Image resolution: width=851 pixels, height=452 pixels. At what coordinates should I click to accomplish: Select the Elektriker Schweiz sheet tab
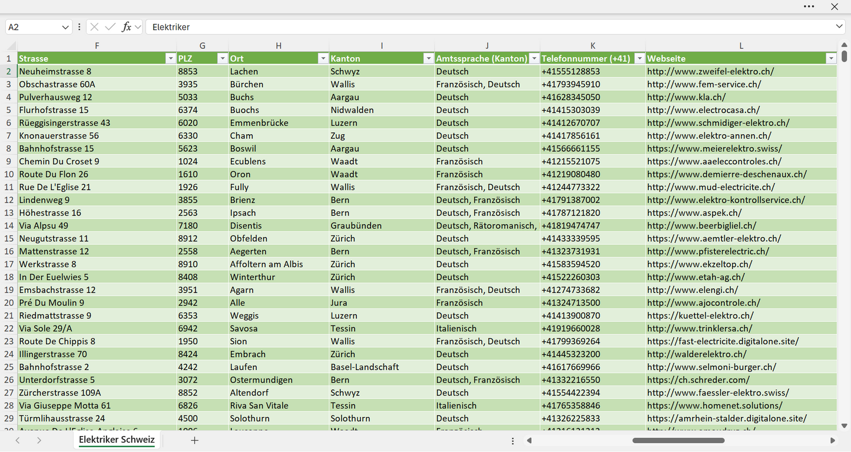tap(117, 440)
